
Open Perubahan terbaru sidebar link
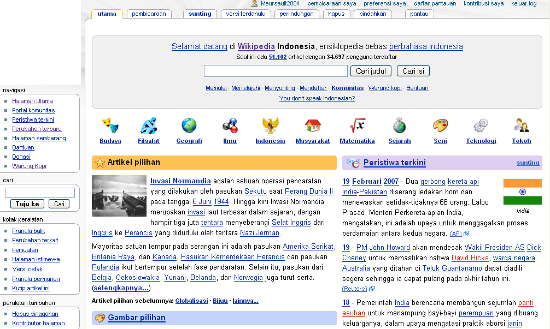pos(37,129)
